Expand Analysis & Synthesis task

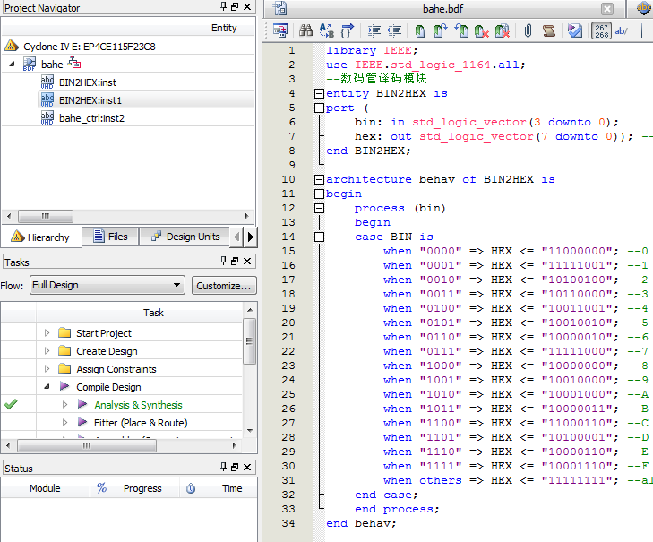(65, 405)
